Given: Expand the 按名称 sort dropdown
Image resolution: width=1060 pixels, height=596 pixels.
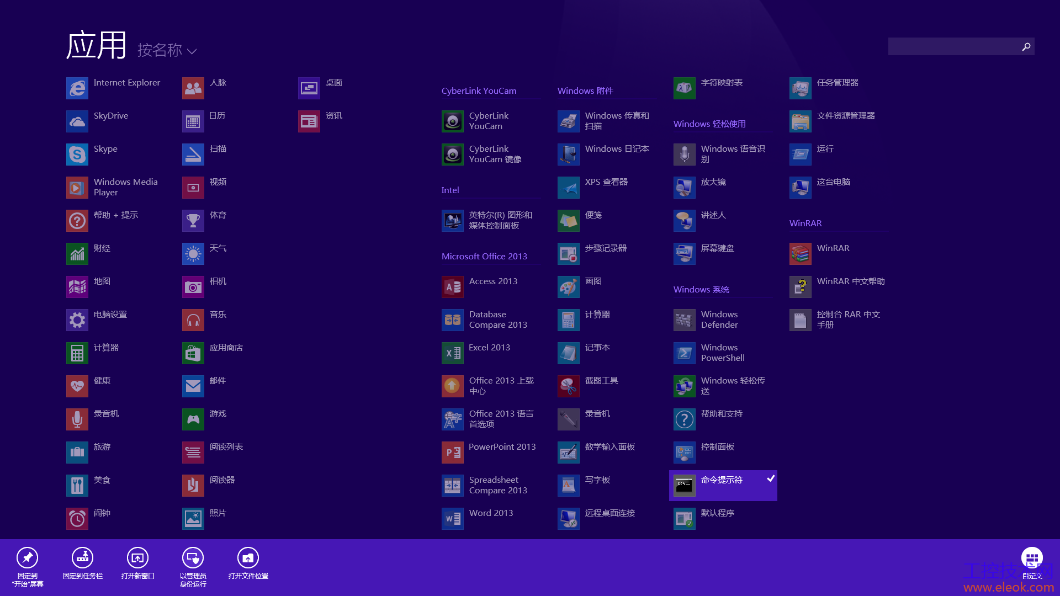Looking at the screenshot, I should 167,50.
